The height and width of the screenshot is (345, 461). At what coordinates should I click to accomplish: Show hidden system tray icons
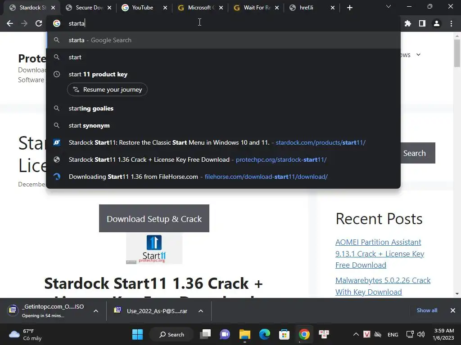[x=356, y=334]
